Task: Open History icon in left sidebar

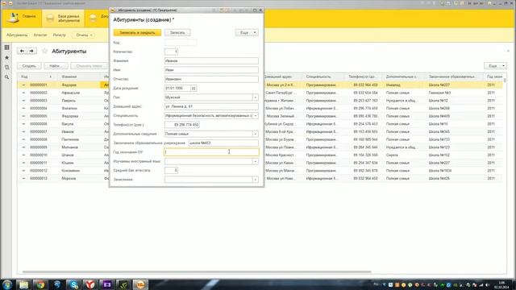Action: click(6, 68)
